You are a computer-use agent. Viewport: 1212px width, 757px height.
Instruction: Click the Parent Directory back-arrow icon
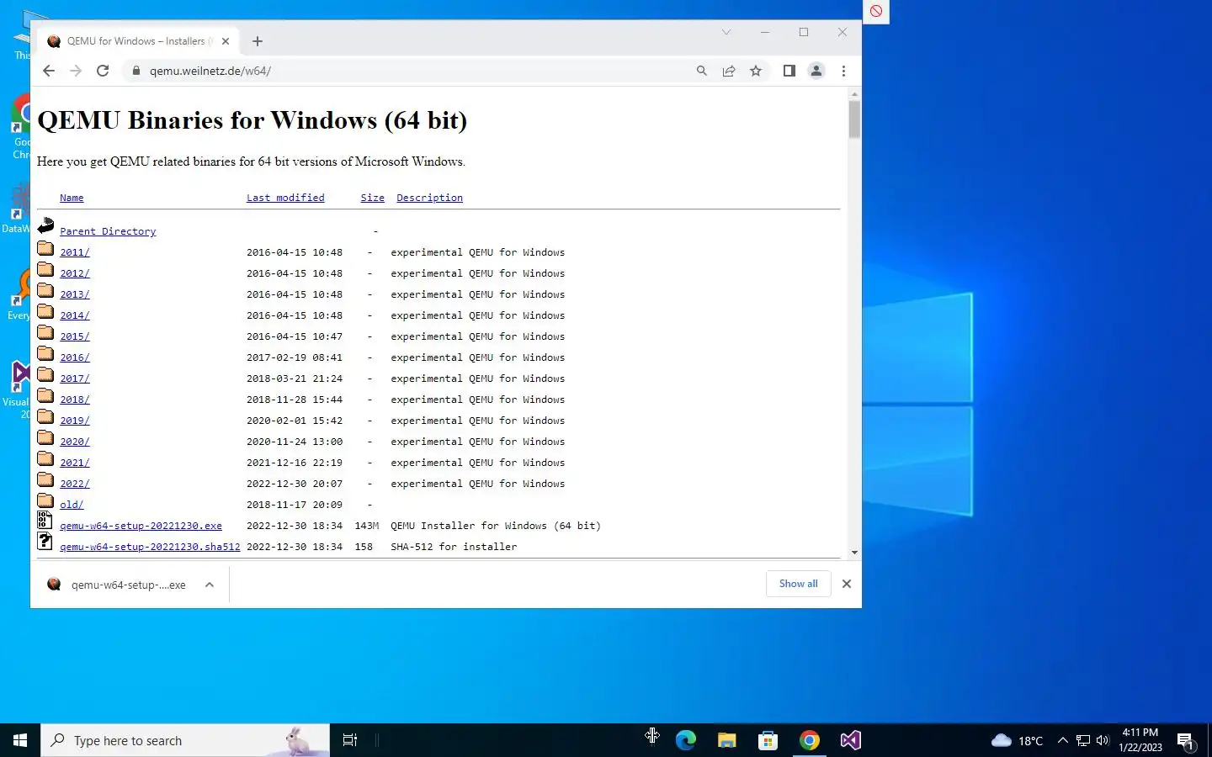[45, 225]
